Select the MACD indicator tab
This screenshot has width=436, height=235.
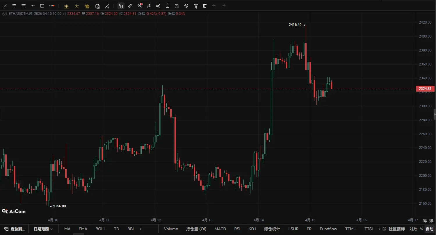220,229
